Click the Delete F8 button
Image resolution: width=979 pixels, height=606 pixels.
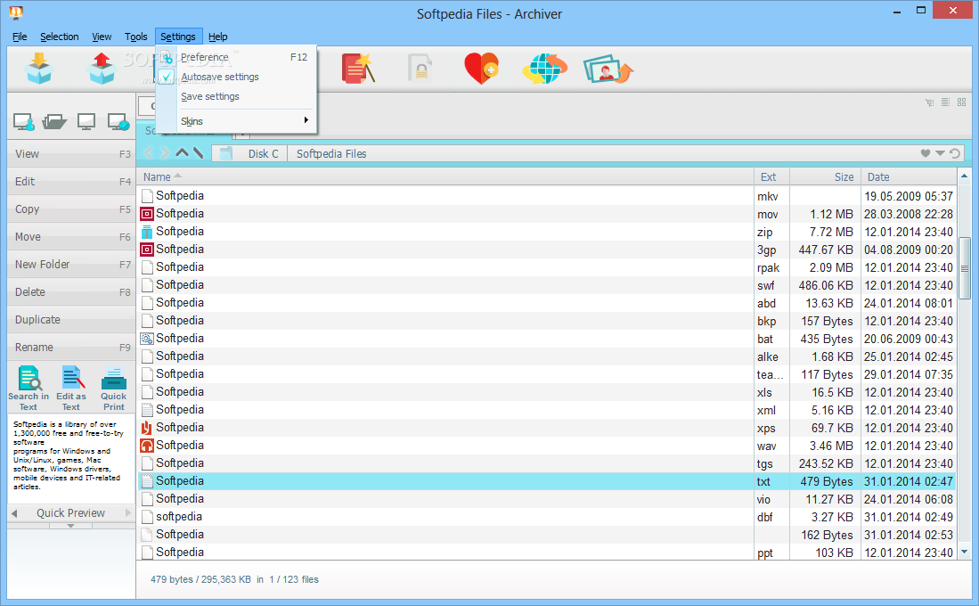[71, 291]
